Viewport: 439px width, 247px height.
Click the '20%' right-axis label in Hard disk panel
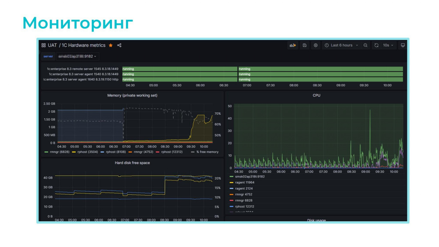(217, 178)
